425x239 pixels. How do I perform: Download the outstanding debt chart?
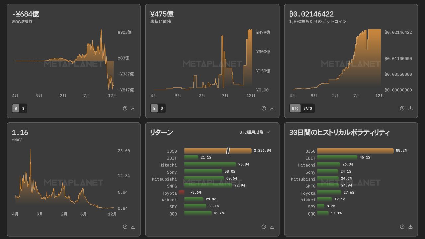point(272,108)
